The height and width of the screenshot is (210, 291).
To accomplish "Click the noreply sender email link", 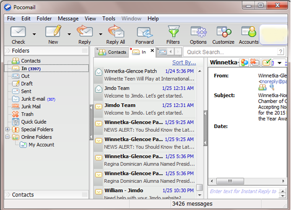I will coord(274,81).
